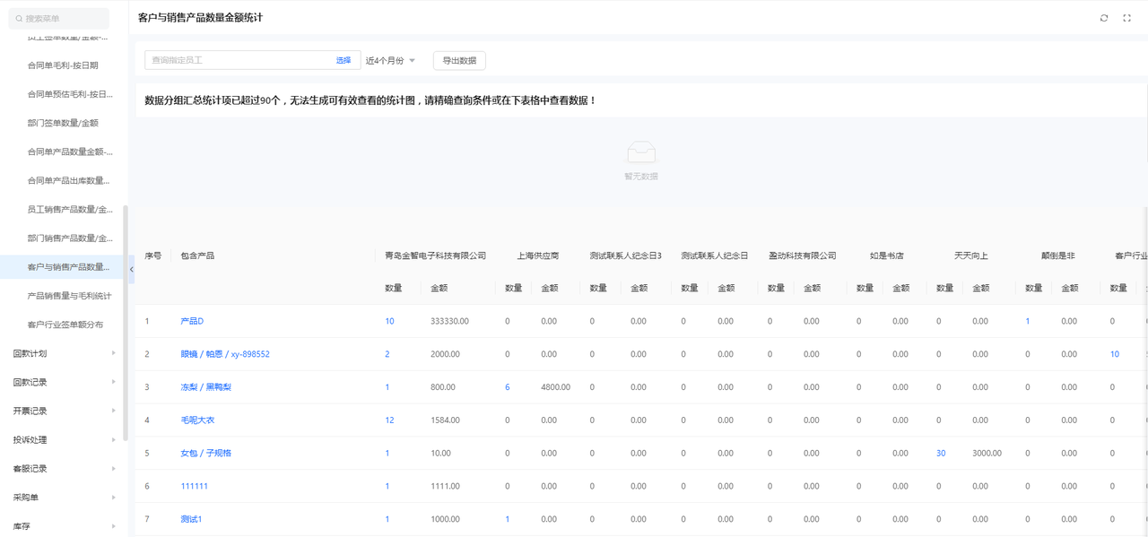Open the 近4个月份 time range dropdown
This screenshot has width=1148, height=537.
point(391,61)
